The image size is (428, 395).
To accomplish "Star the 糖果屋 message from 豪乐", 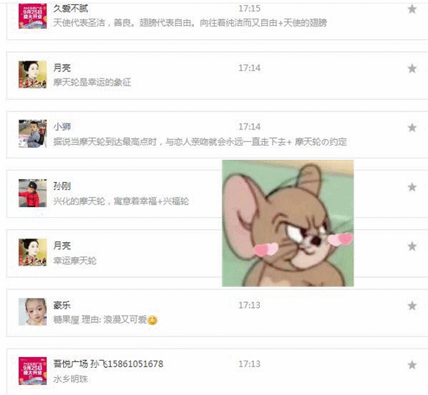I will pyautogui.click(x=412, y=306).
